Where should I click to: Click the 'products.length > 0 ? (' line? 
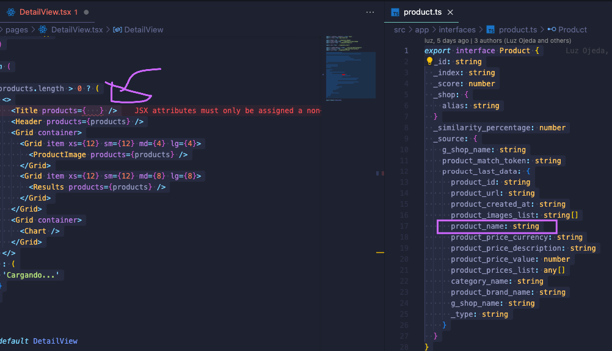tap(49, 88)
